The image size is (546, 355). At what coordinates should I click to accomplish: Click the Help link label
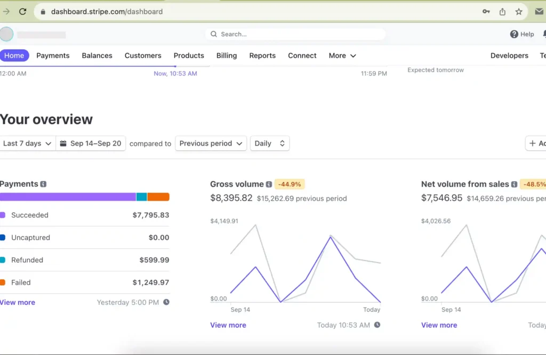[527, 34]
